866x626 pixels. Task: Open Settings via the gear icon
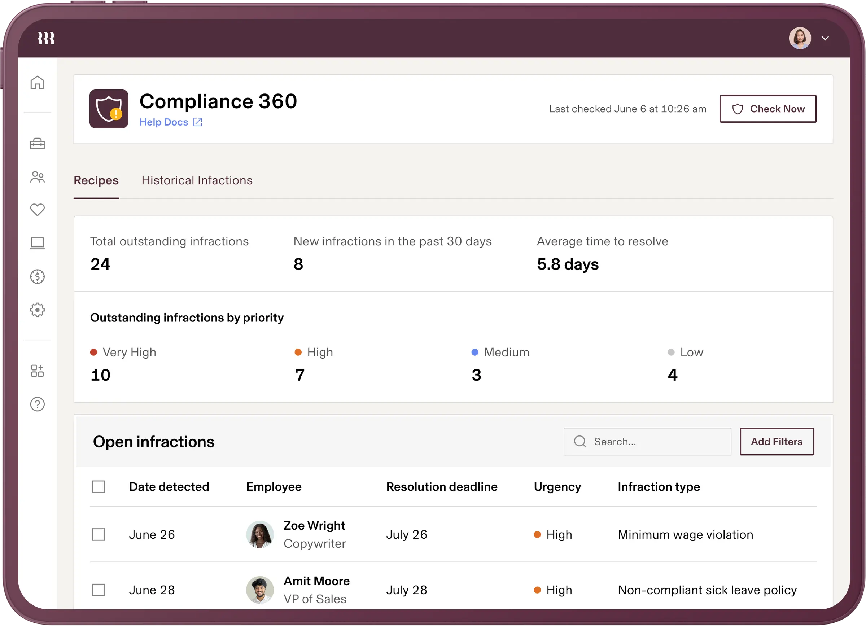point(38,310)
